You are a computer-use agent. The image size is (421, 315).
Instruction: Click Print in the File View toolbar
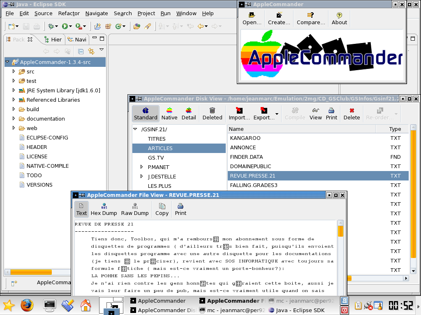(x=180, y=210)
